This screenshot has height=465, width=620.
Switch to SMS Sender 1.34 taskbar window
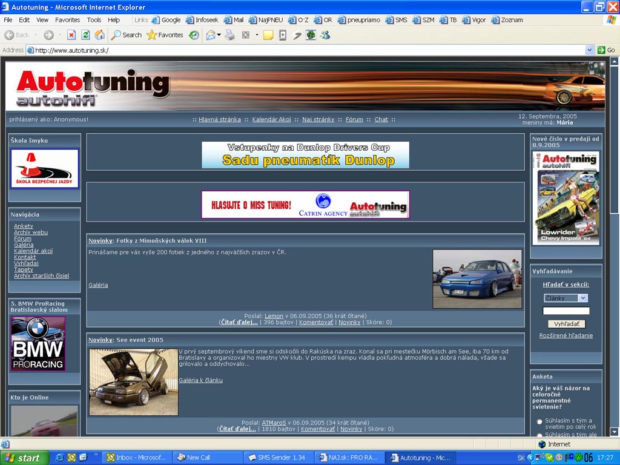coord(279,458)
